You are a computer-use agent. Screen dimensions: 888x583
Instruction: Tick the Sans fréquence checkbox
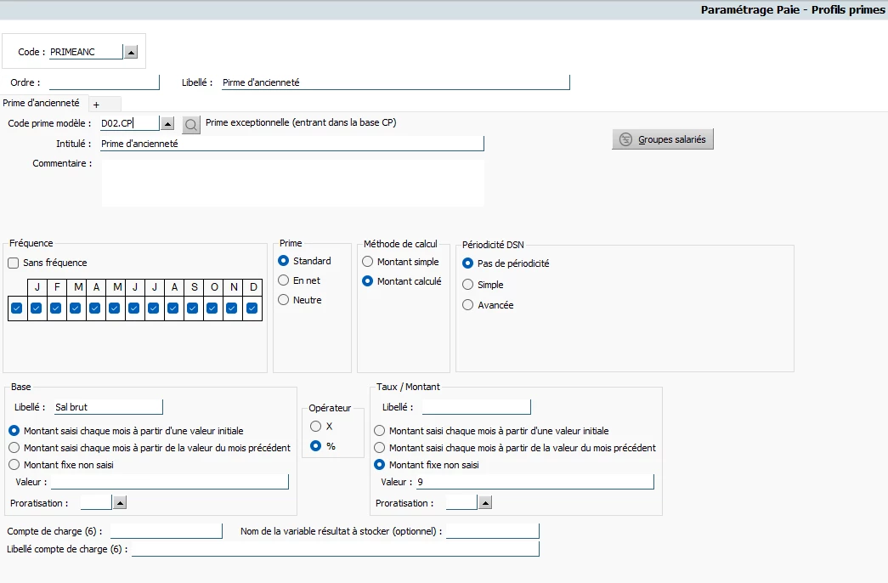tap(13, 263)
